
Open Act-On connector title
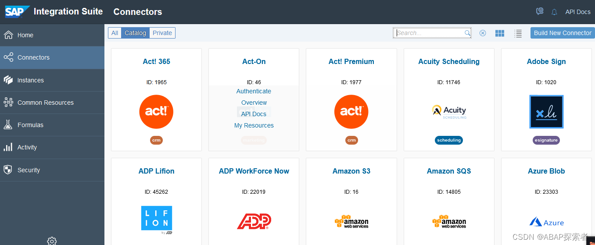coord(254,61)
